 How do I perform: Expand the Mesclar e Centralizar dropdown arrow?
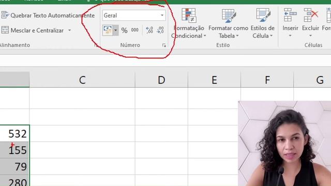click(69, 30)
